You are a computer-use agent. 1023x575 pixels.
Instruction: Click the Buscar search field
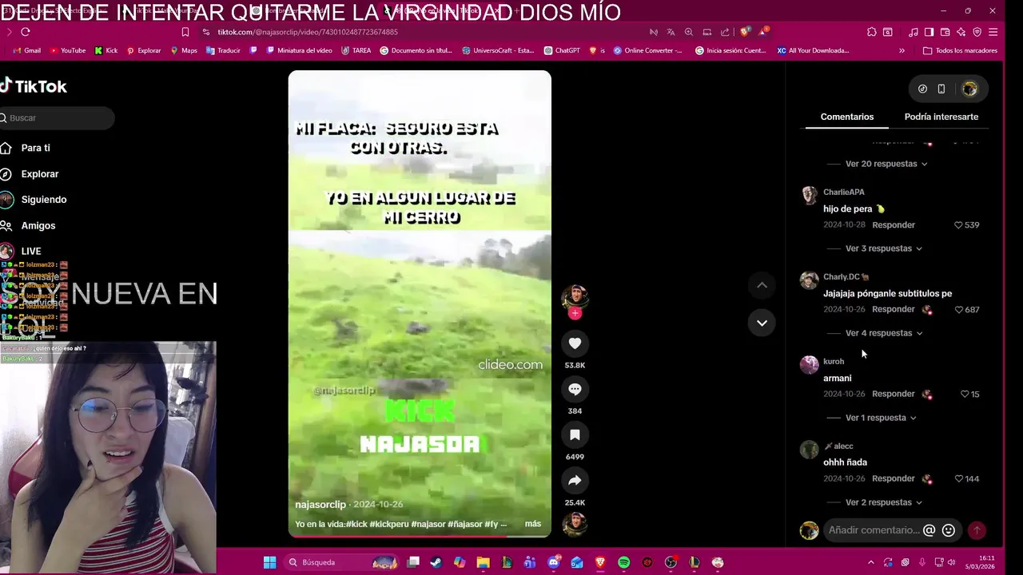[x=57, y=118]
